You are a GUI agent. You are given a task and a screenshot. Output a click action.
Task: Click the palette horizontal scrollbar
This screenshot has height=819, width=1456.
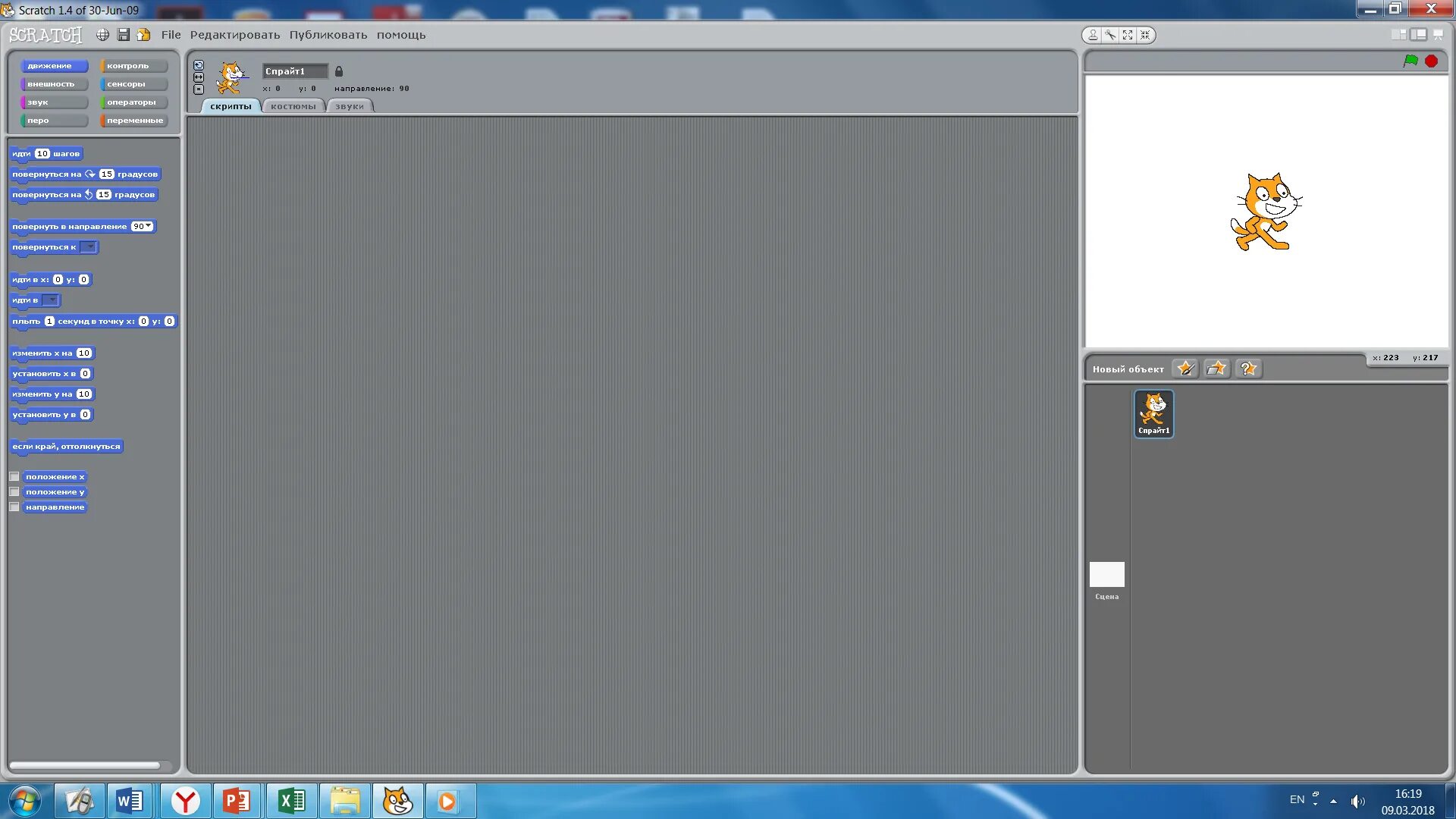[x=84, y=765]
